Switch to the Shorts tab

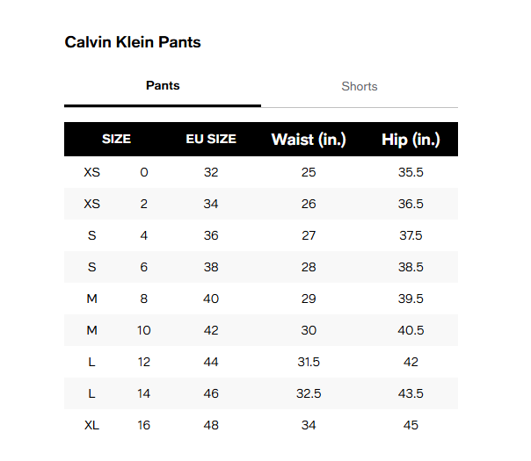[359, 86]
